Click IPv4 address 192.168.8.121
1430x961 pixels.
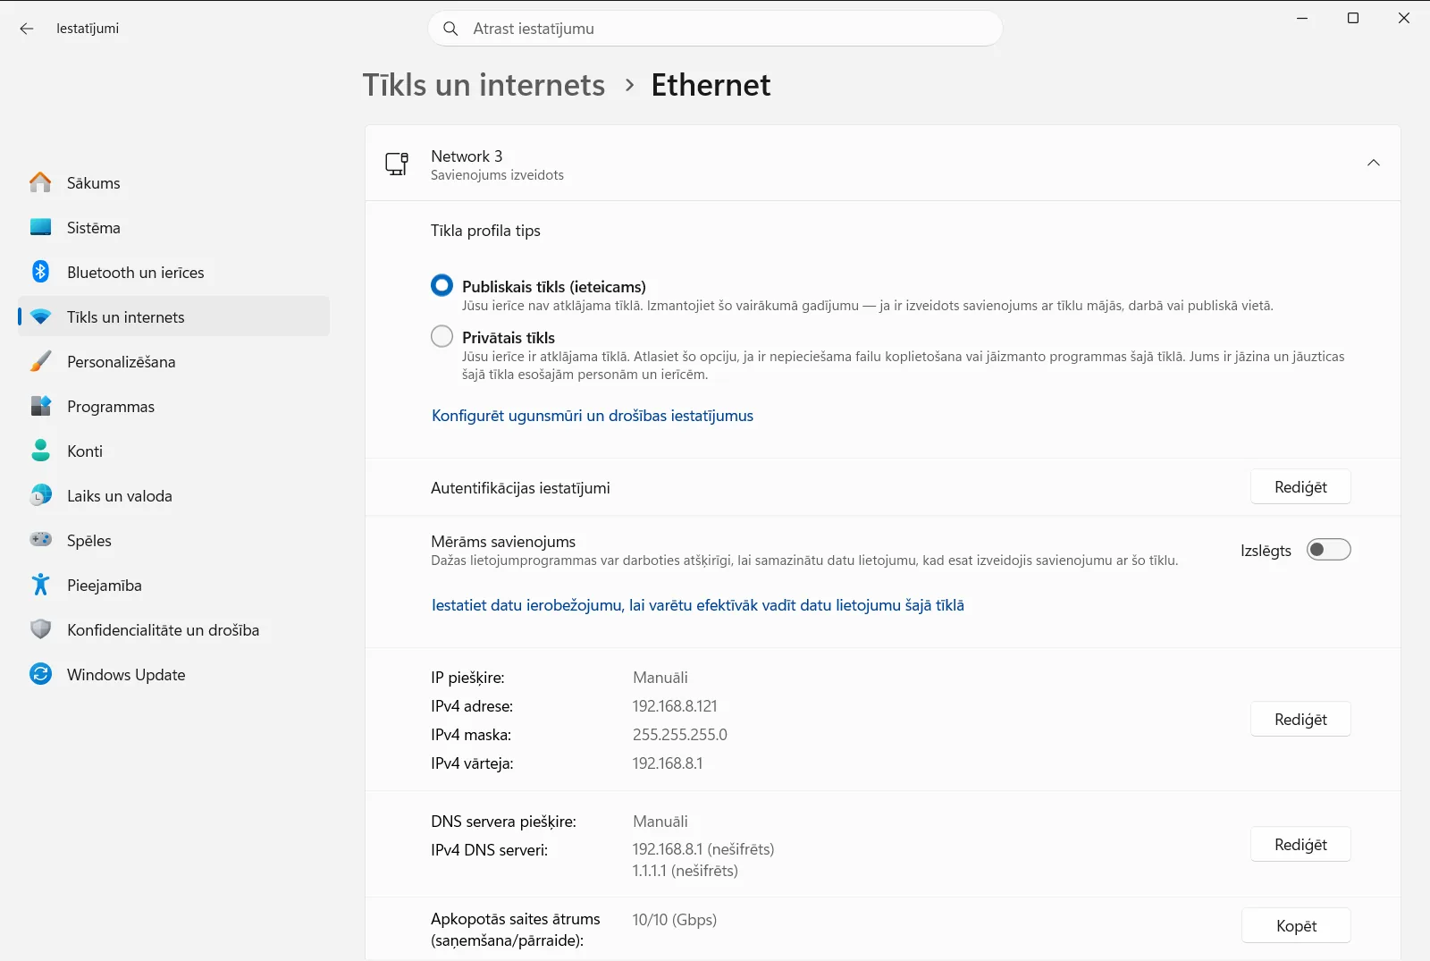click(675, 706)
